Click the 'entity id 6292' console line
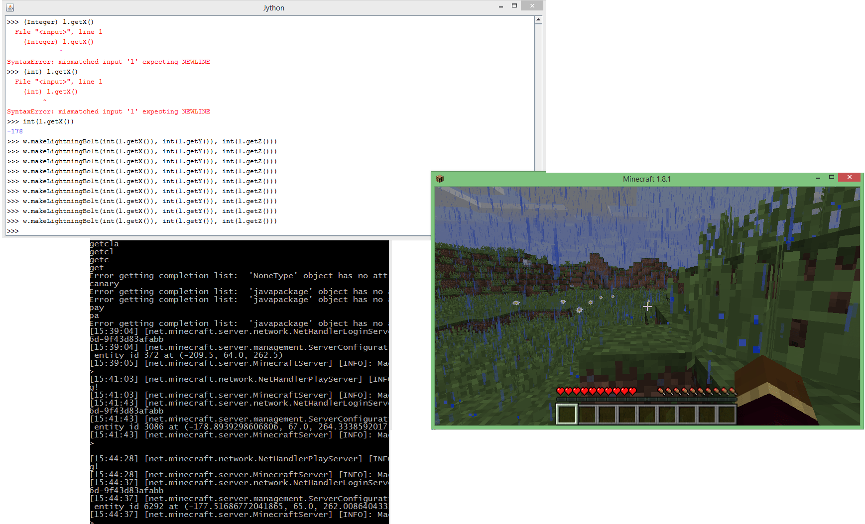Viewport: 865px width, 524px height. pos(241,507)
